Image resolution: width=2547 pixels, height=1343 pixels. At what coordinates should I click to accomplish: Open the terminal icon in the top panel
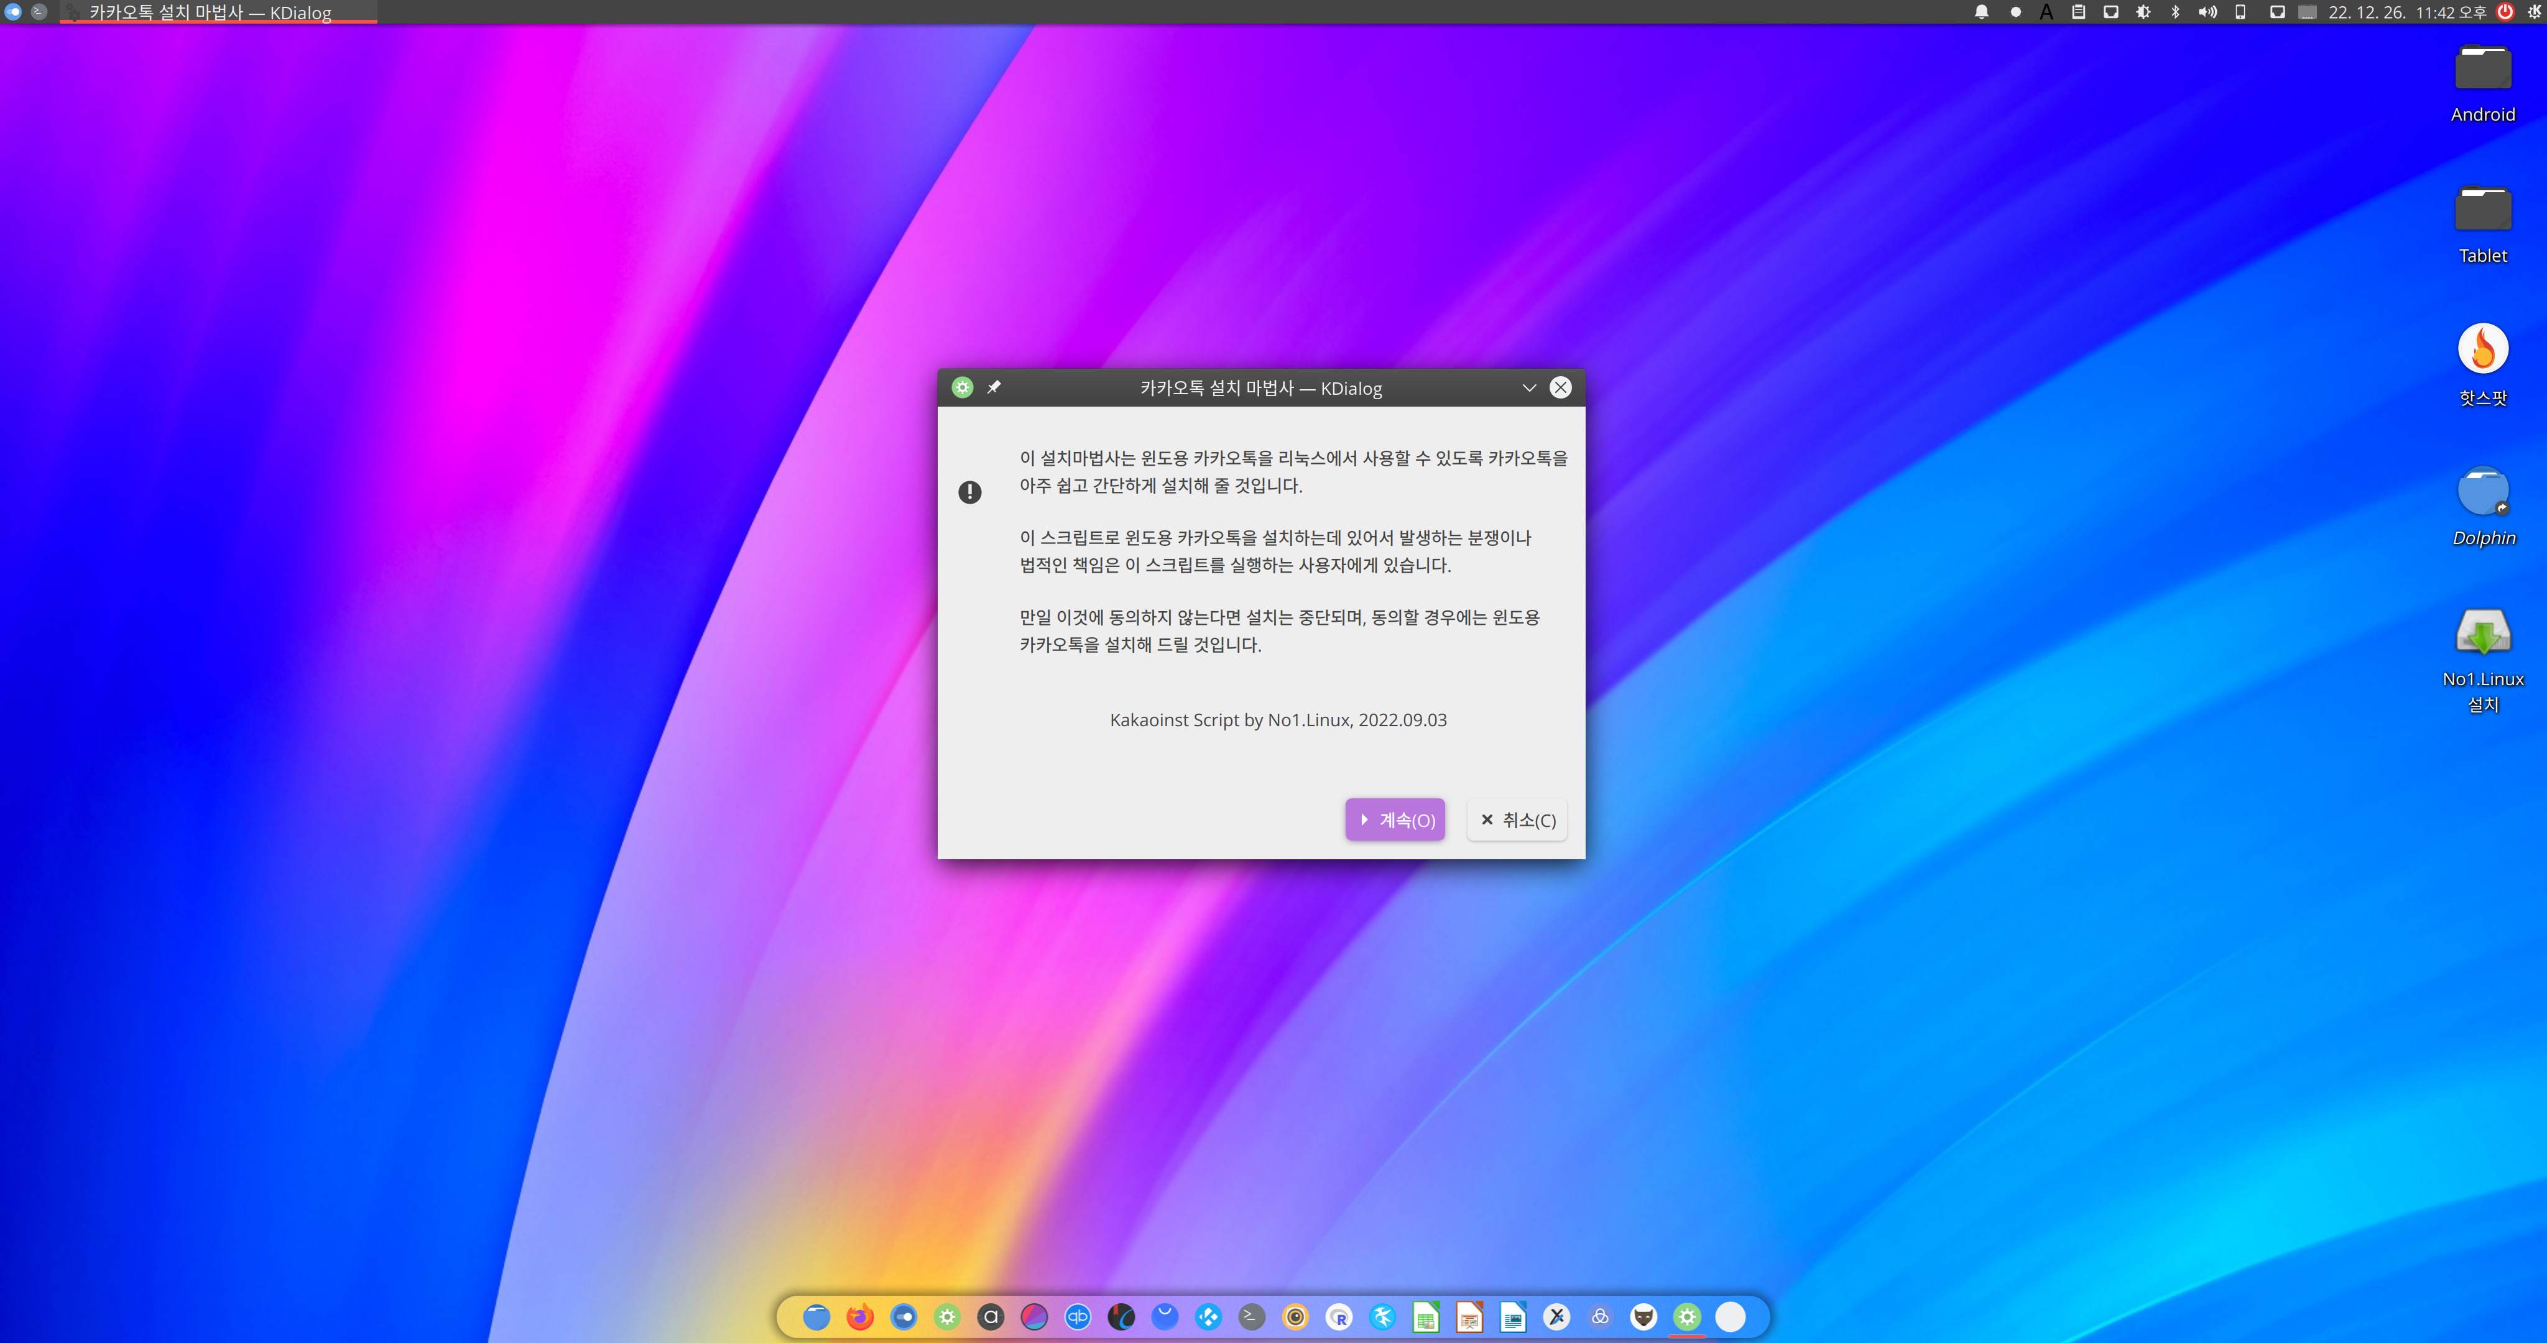(40, 12)
